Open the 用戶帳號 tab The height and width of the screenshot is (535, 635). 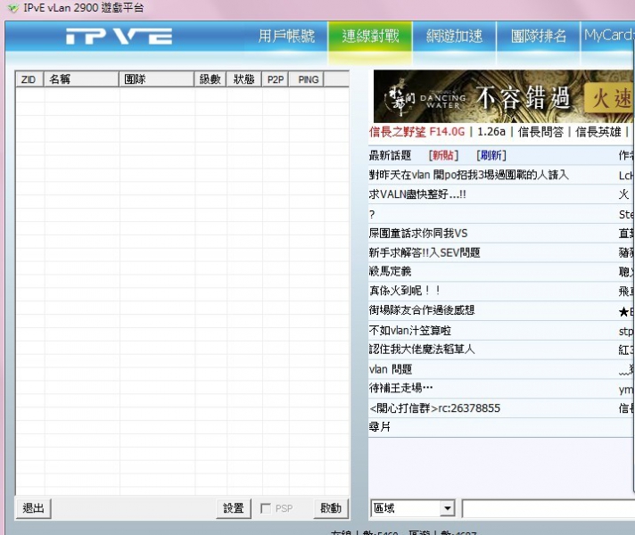(286, 36)
